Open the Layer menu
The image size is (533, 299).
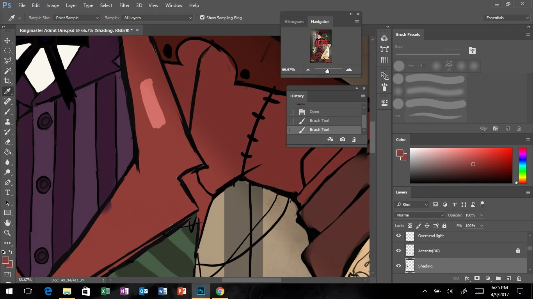71,5
